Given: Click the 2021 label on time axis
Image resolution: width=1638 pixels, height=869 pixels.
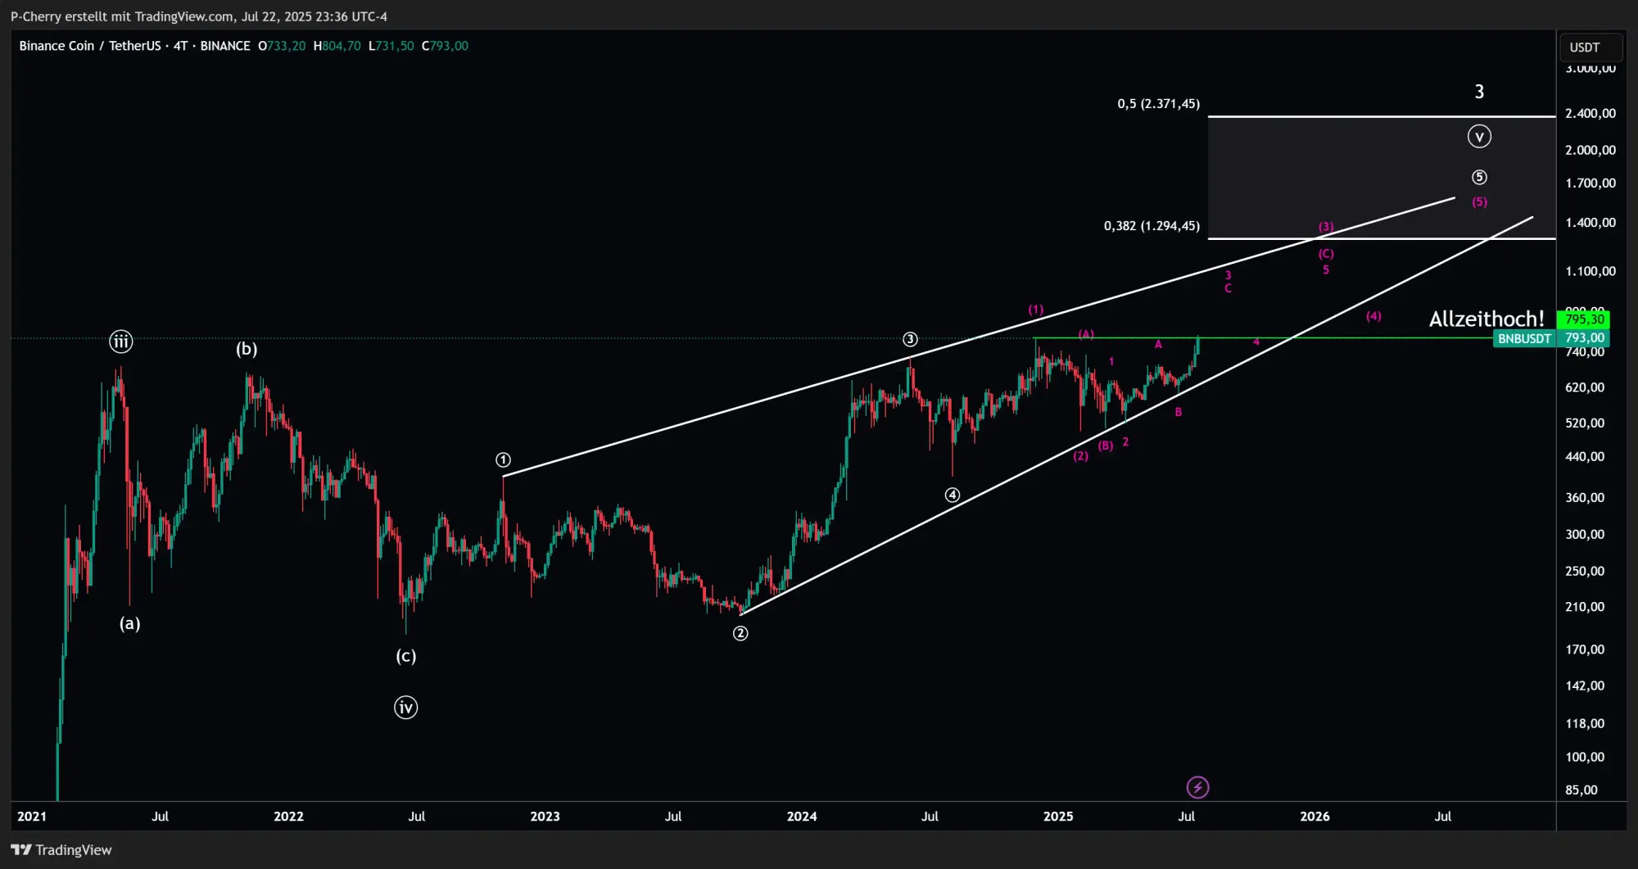Looking at the screenshot, I should [x=32, y=817].
